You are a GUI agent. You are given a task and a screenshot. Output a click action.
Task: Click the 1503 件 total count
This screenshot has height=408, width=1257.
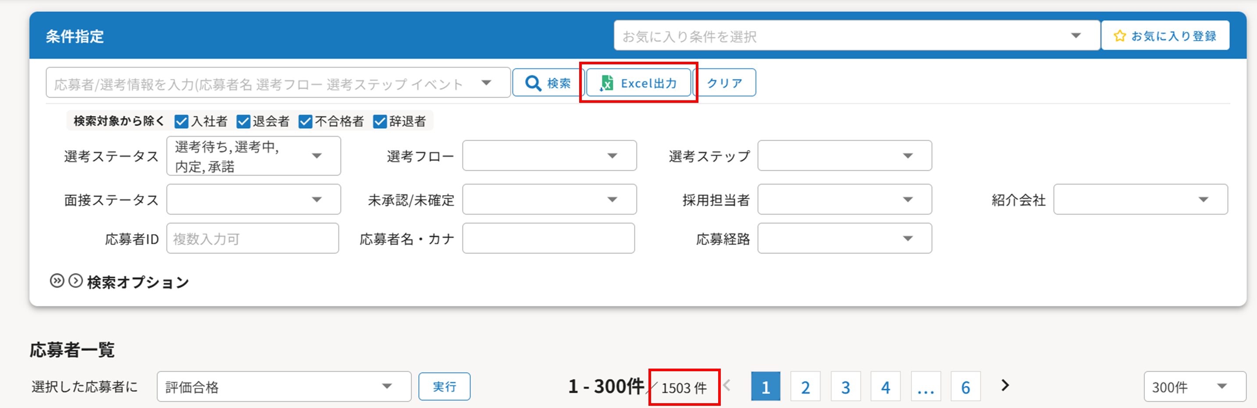(684, 388)
